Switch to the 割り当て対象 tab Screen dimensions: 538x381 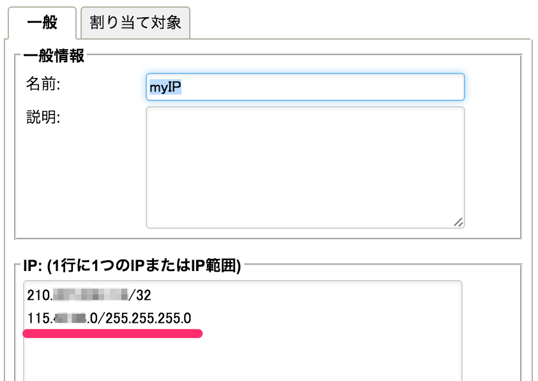[134, 22]
